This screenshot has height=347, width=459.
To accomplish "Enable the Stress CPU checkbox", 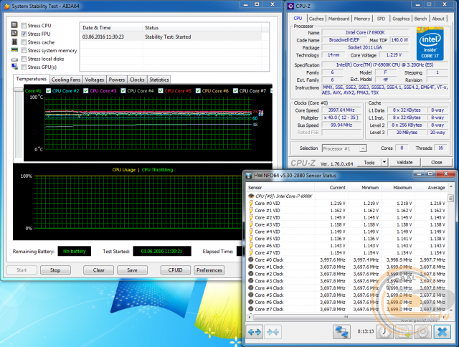I will [x=24, y=26].
